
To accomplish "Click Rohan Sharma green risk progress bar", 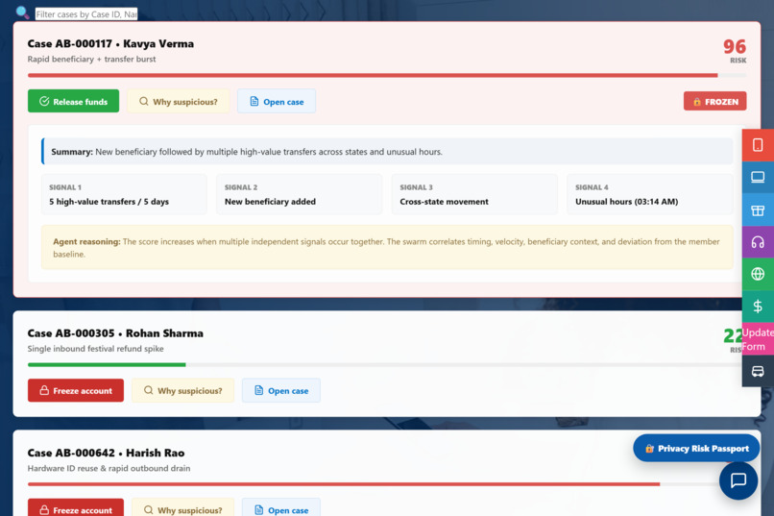I will pos(107,365).
